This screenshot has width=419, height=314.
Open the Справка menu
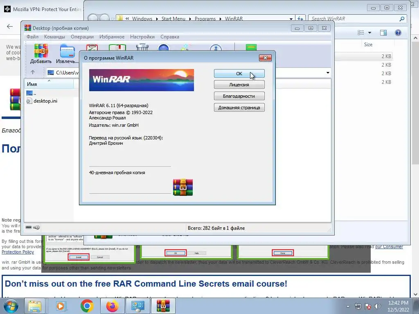pyautogui.click(x=170, y=37)
